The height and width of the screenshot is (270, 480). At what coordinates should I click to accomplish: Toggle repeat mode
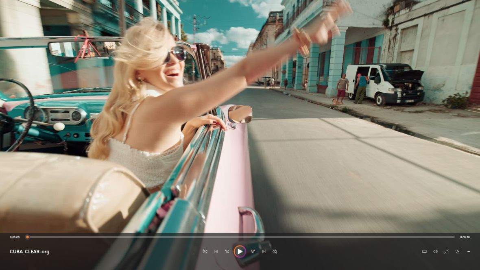click(x=275, y=252)
